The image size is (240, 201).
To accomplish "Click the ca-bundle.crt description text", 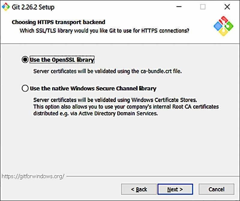I will [108, 71].
